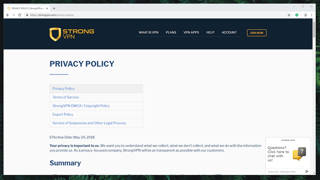This screenshot has width=320, height=180.
Task: Click the Summary heading
Action: click(65, 163)
